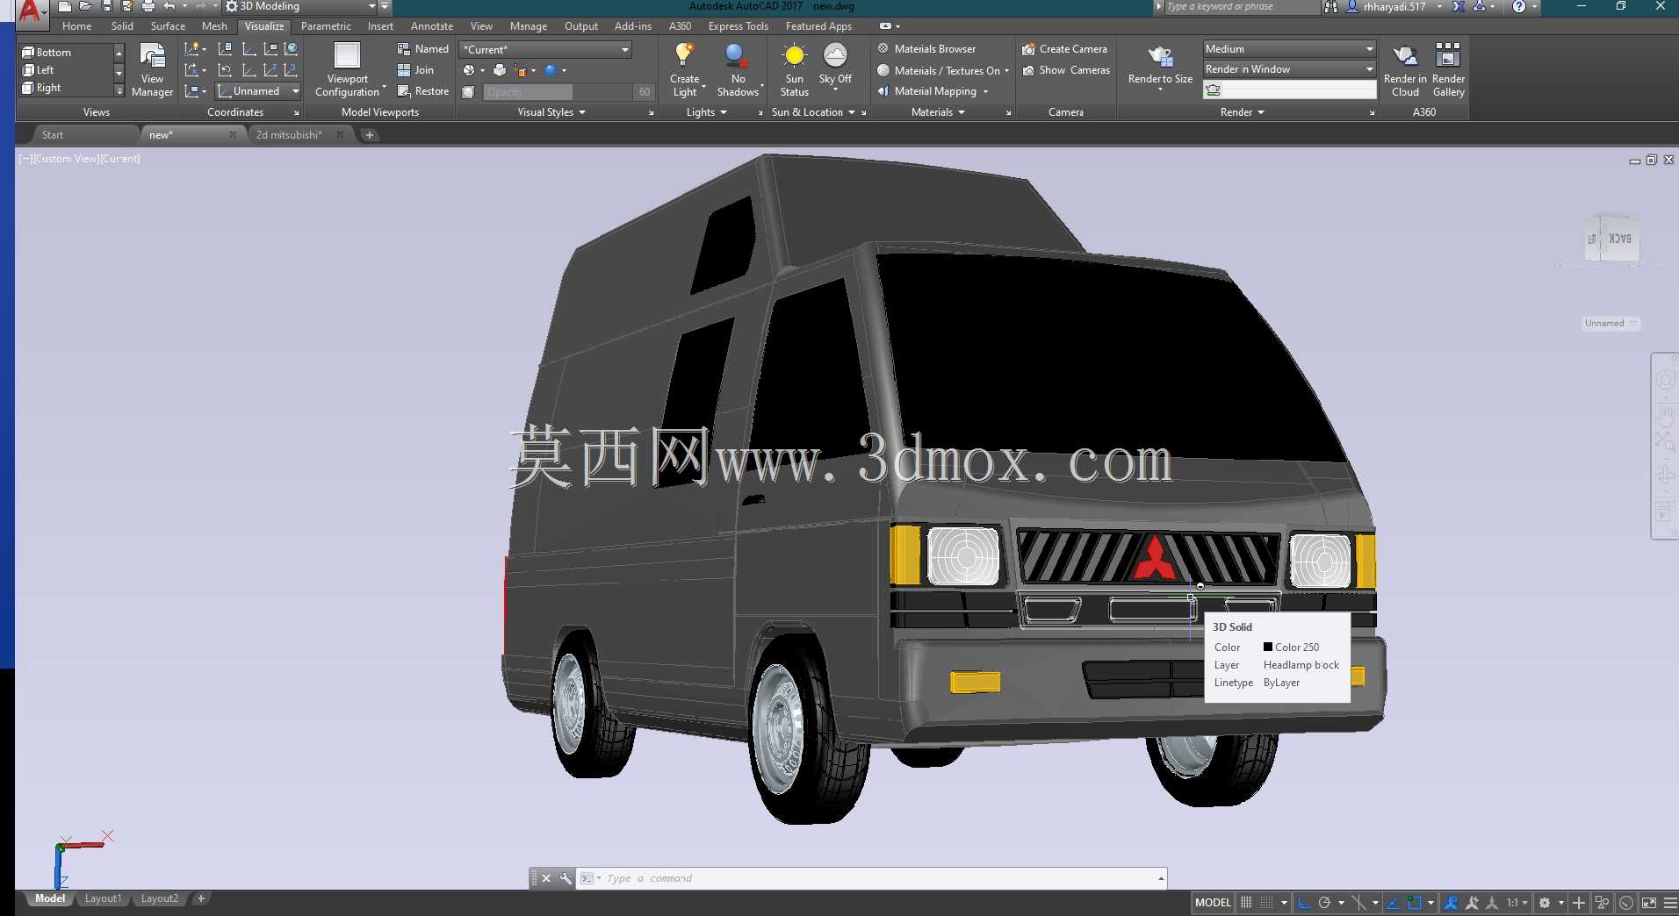Screen dimensions: 1679x916
Task: Toggle polar tracking in status bar
Action: 1324,902
